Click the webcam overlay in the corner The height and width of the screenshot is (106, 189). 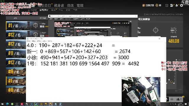(141, 92)
